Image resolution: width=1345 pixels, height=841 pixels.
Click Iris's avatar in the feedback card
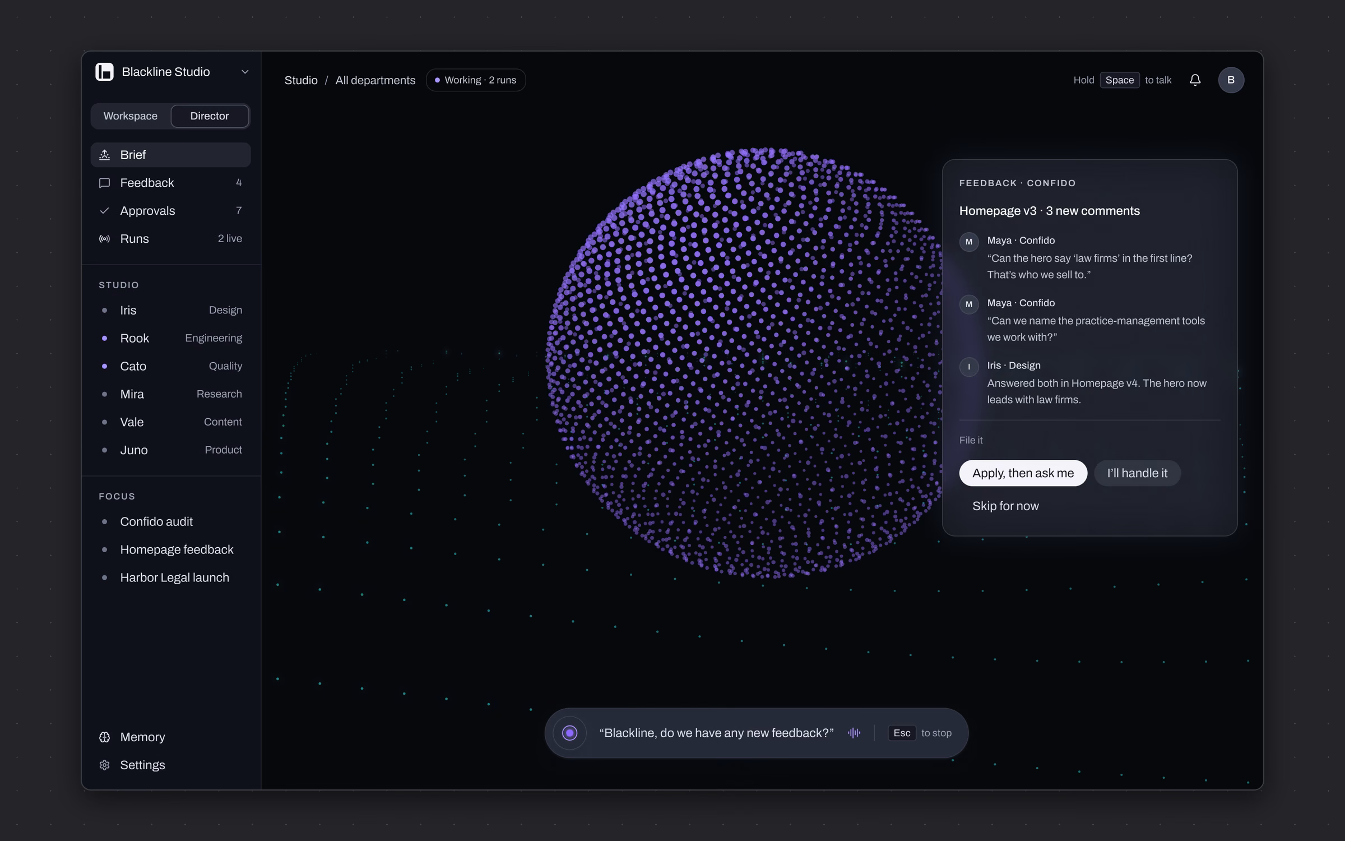pos(969,367)
